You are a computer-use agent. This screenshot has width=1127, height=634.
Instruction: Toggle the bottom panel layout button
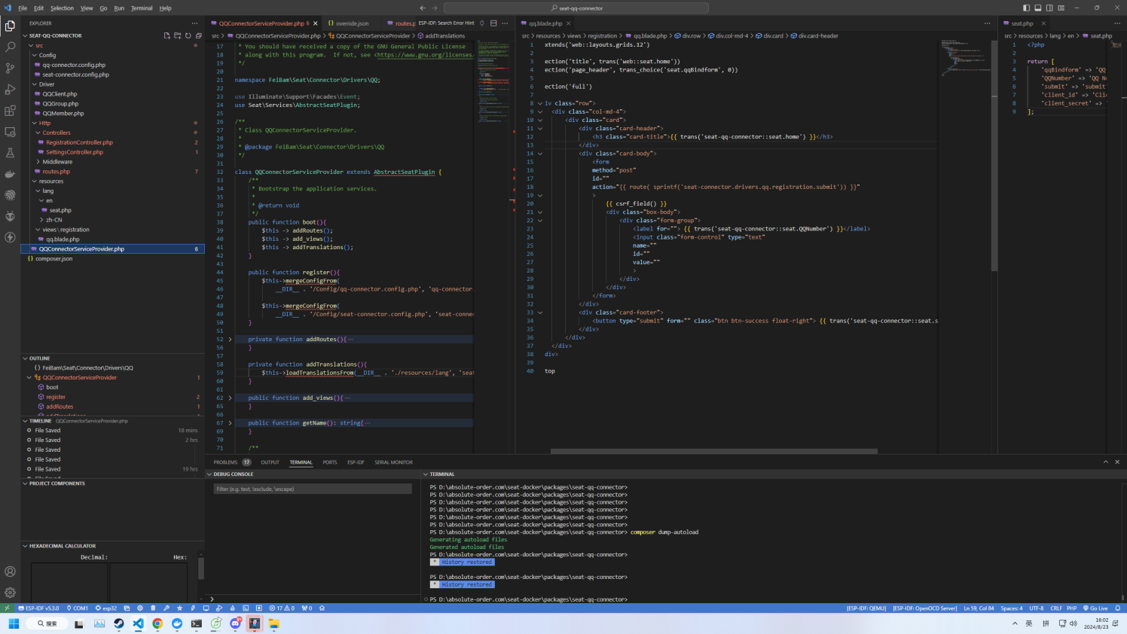[1037, 8]
